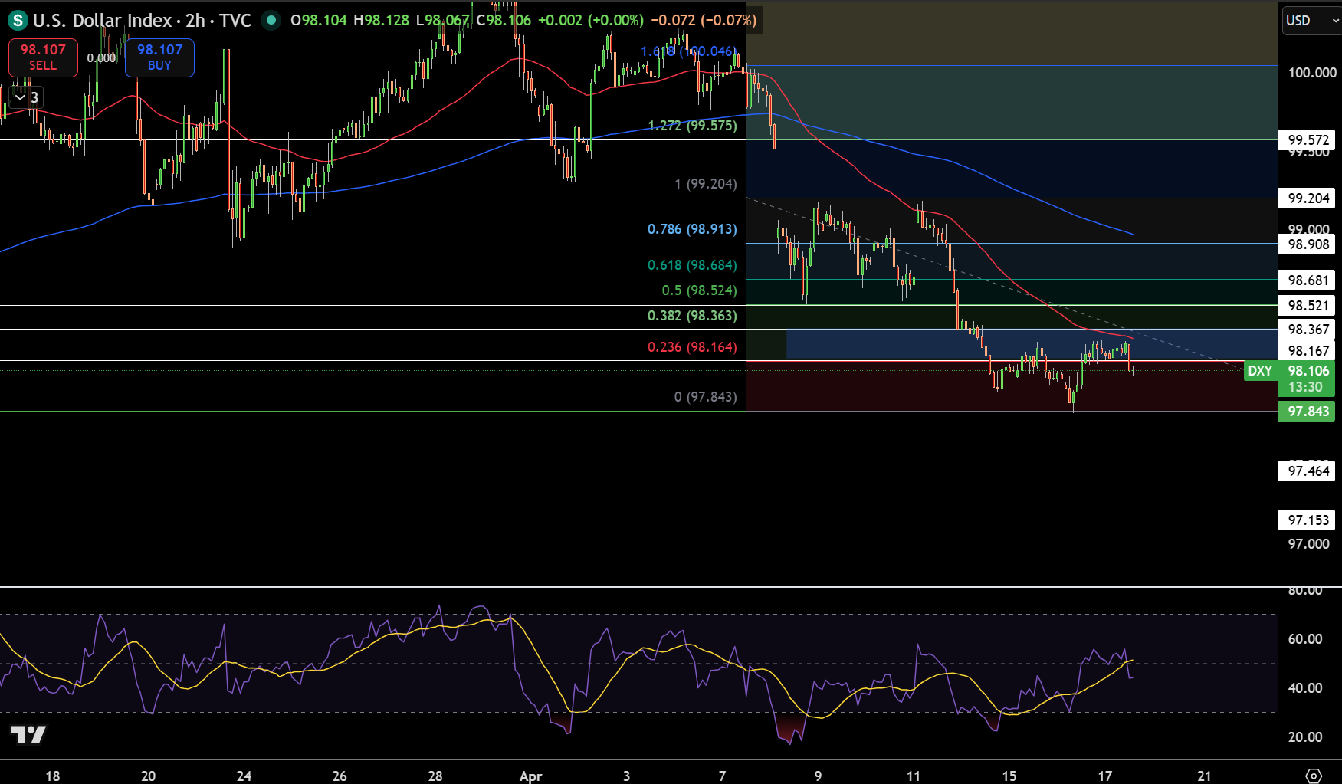Click the 98.908 price label on the scale
Screen dimensions: 1342x784
tap(1308, 244)
